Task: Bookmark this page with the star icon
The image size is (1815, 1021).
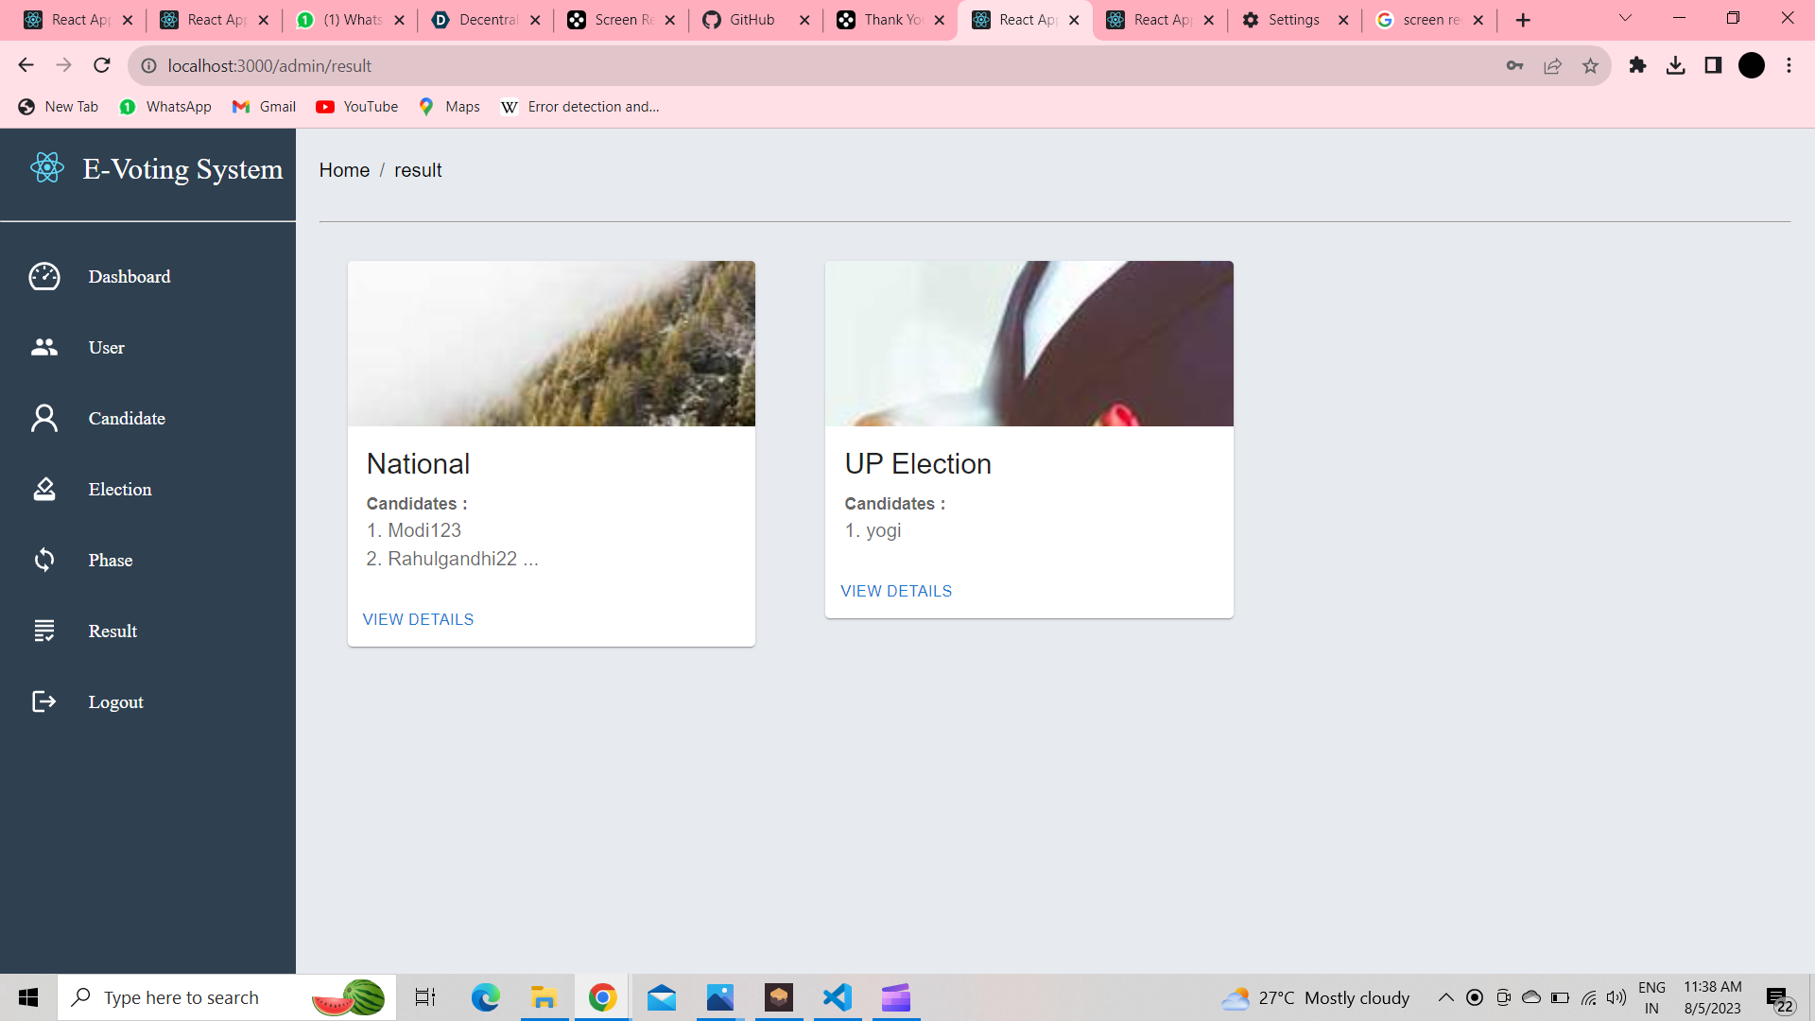Action: click(x=1590, y=65)
